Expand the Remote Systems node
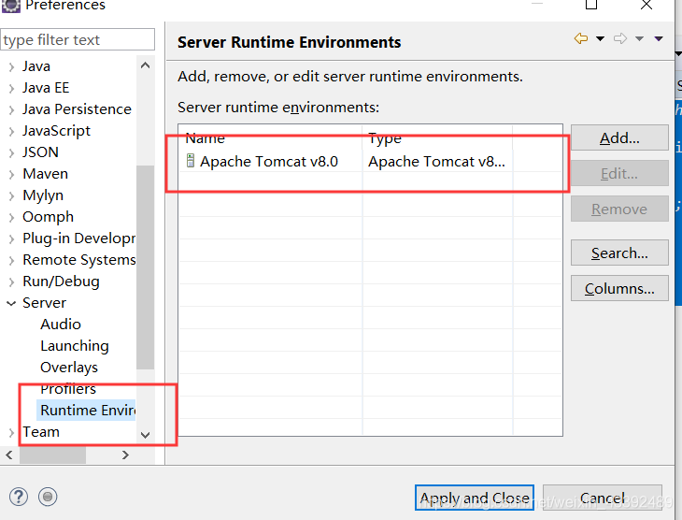 tap(11, 260)
